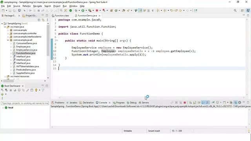Open the Debug dropdown arrow
Viewport: 251px width, 141px height.
point(79,11)
